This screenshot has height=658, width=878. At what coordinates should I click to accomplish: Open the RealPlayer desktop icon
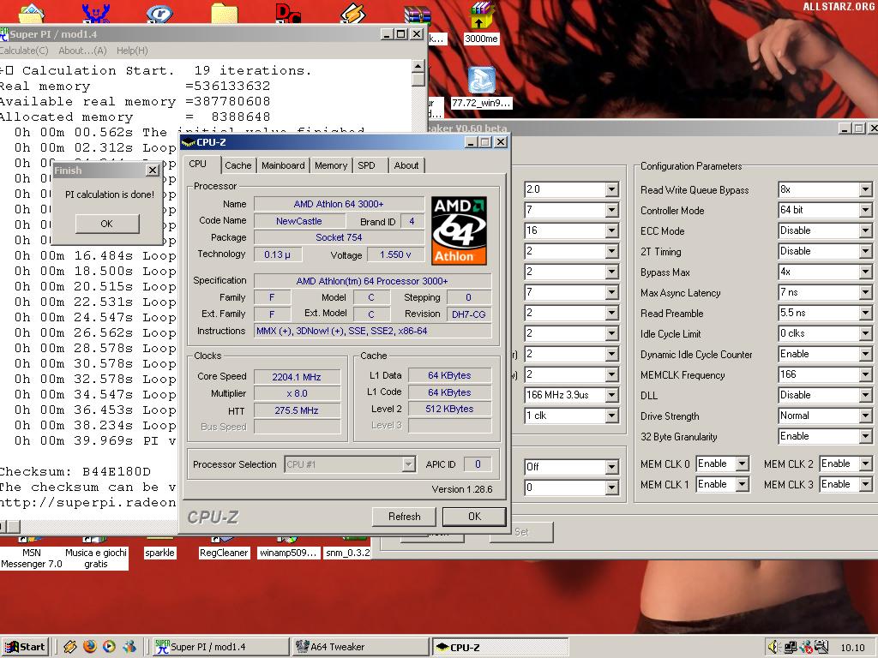click(x=159, y=14)
